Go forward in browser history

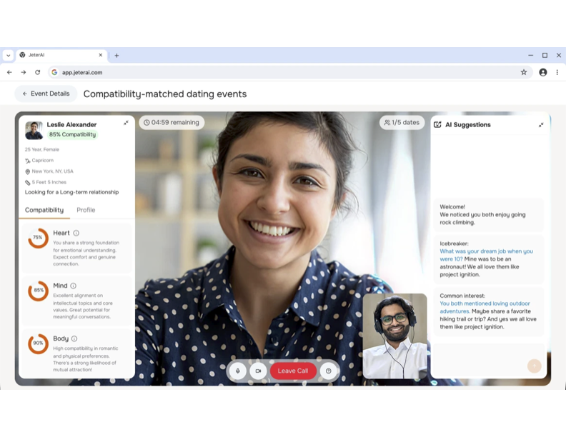pyautogui.click(x=24, y=72)
